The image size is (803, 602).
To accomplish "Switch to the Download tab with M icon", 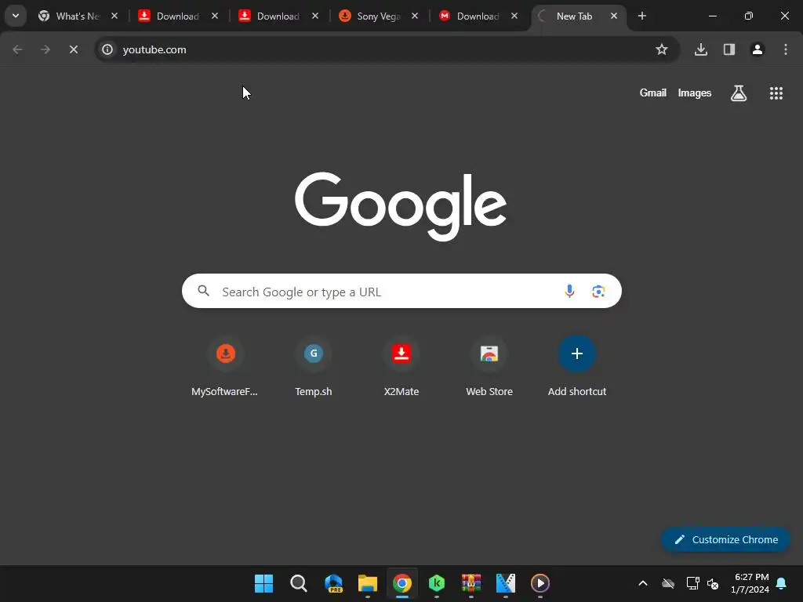I will point(478,16).
